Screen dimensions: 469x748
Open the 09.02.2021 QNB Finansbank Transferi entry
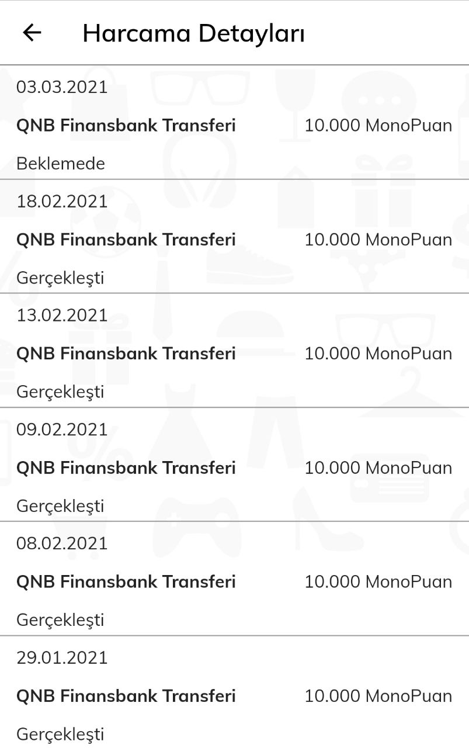(x=234, y=464)
